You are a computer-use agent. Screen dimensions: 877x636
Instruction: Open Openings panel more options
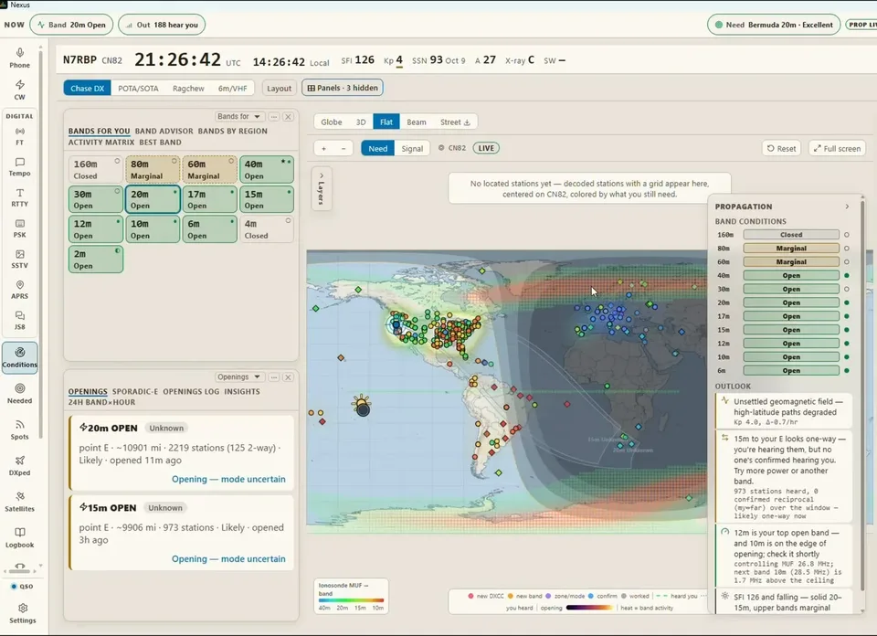point(274,377)
